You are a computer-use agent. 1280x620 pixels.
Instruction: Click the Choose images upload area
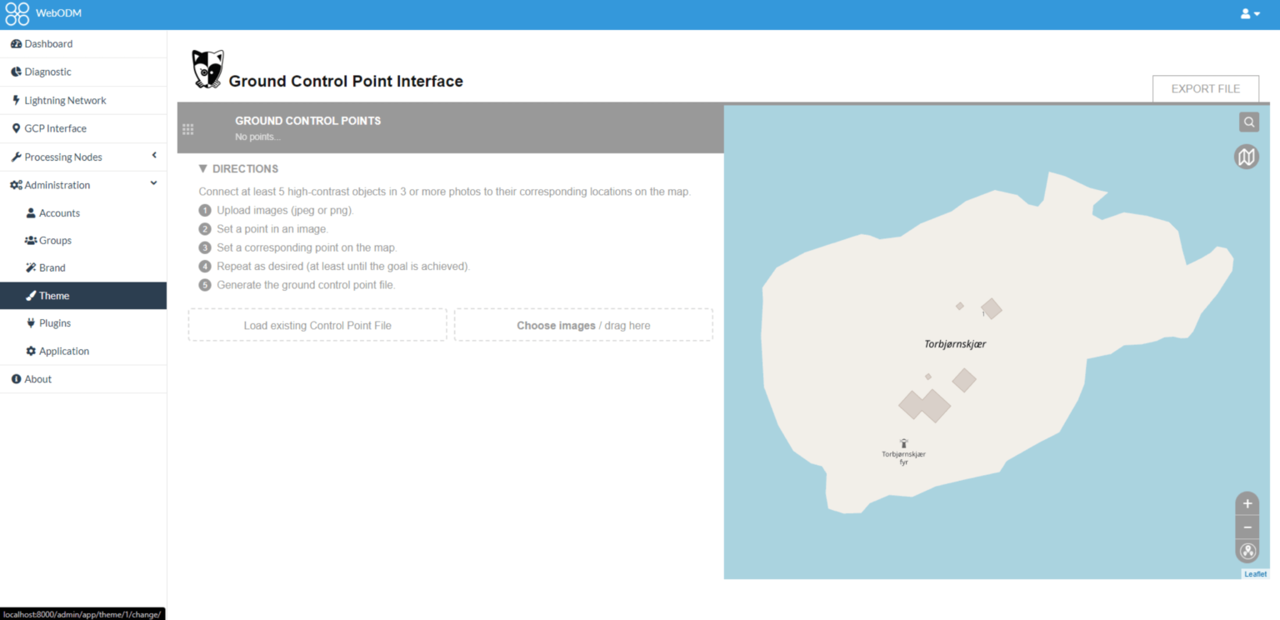click(x=582, y=325)
